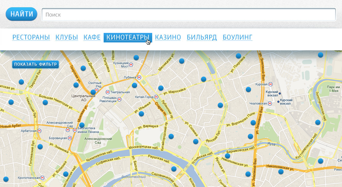The image size is (342, 187).
Task: Select the Театральная metro station icon
Action: [108, 92]
